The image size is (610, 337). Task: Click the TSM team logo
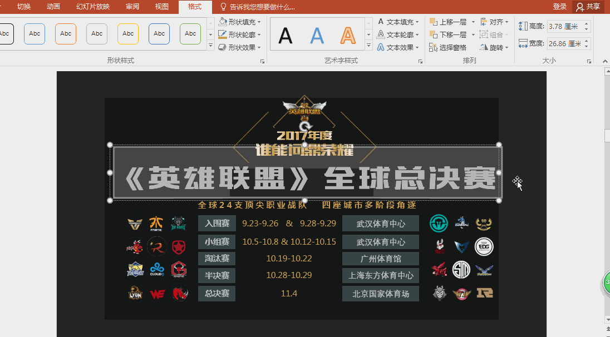tap(461, 270)
